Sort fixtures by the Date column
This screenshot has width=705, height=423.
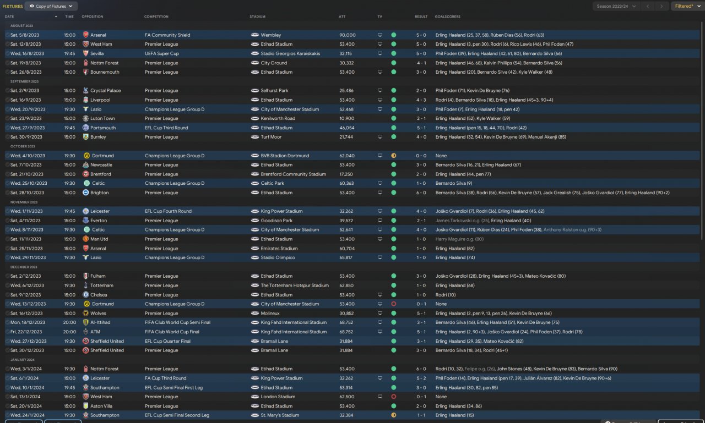coord(10,17)
